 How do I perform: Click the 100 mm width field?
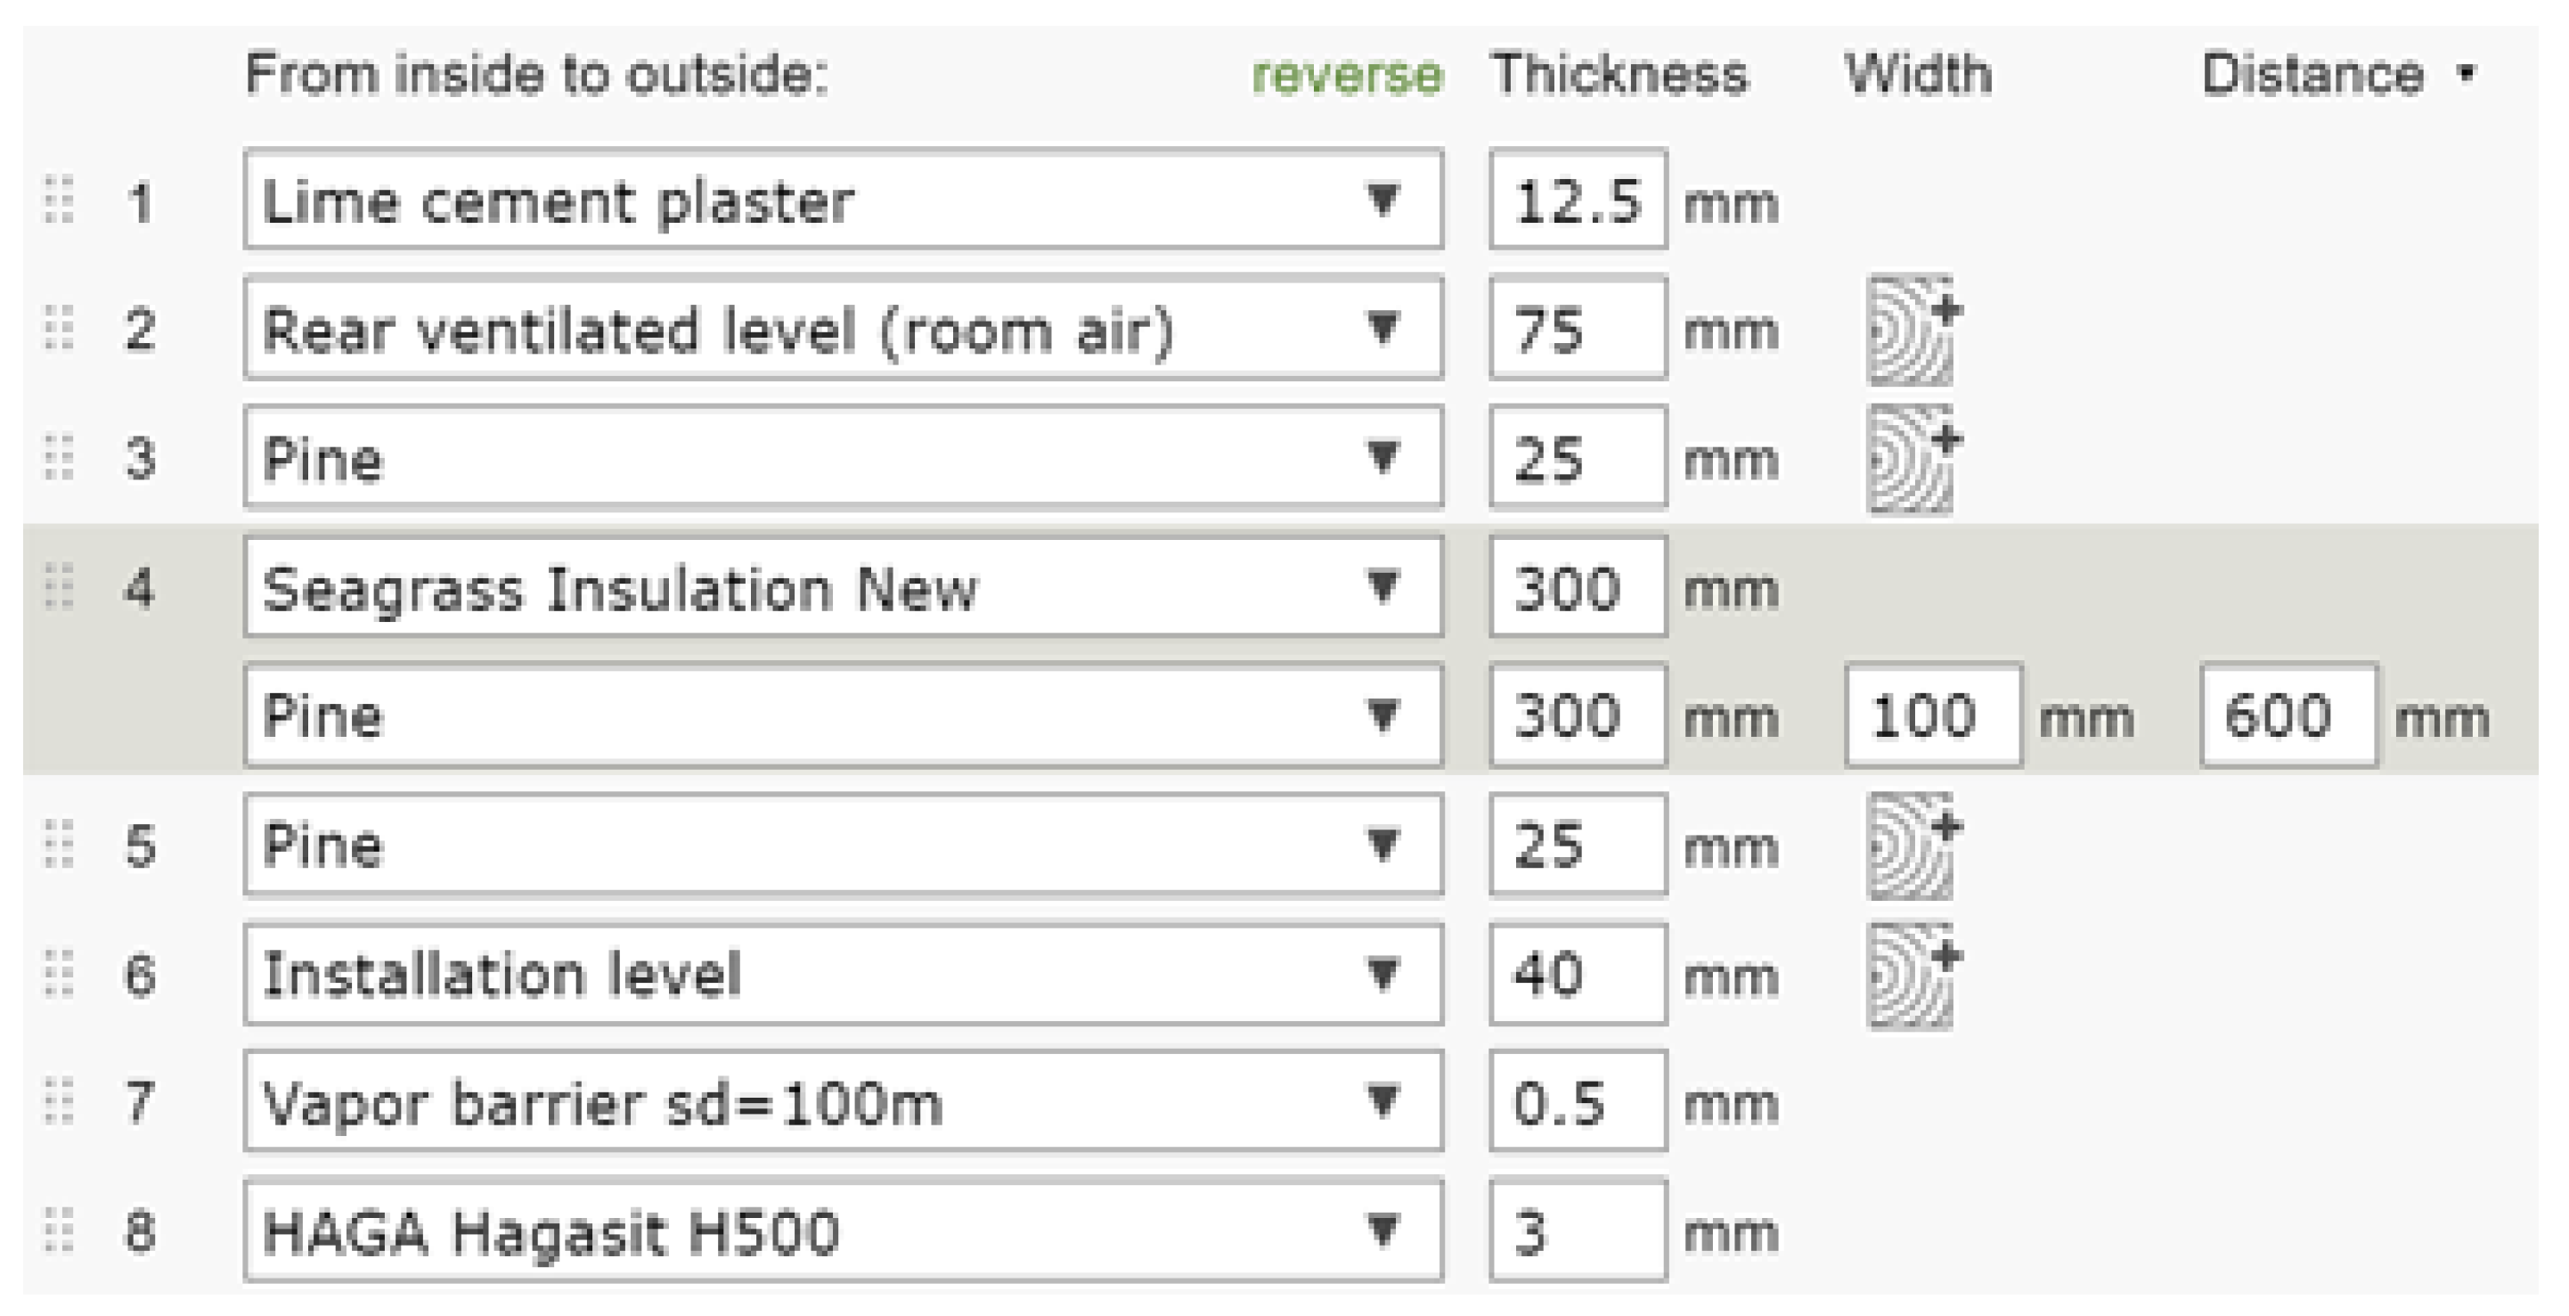point(1933,715)
